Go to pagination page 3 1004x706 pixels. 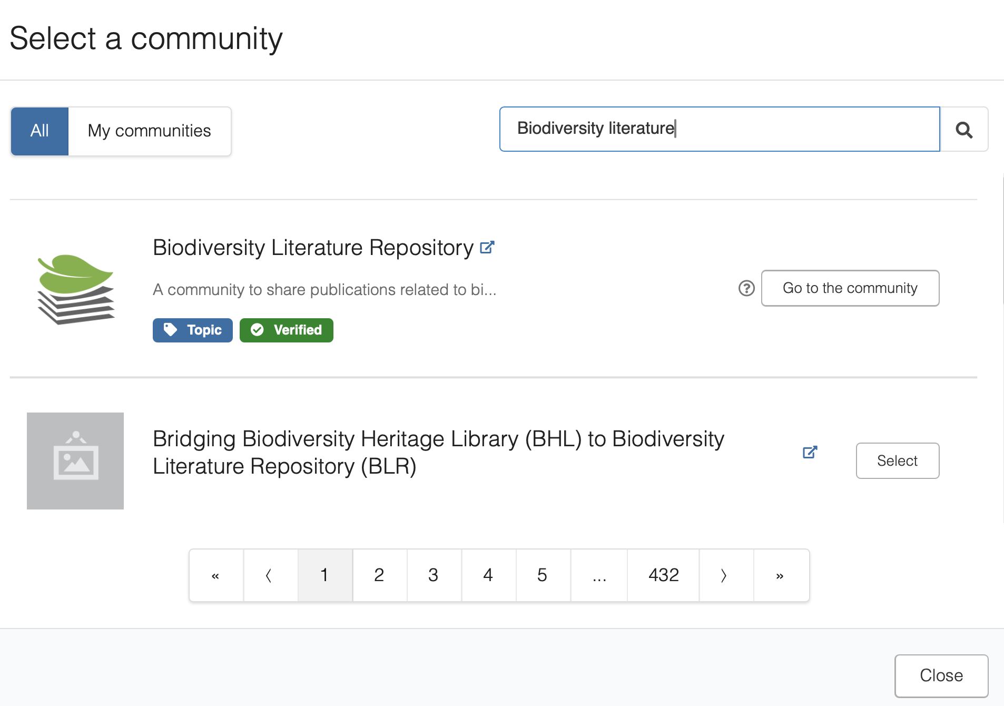coord(434,575)
